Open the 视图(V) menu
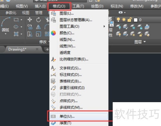 tap(22, 6)
